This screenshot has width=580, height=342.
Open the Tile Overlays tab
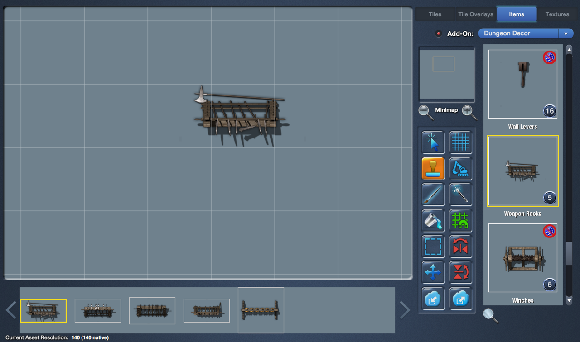pyautogui.click(x=476, y=14)
